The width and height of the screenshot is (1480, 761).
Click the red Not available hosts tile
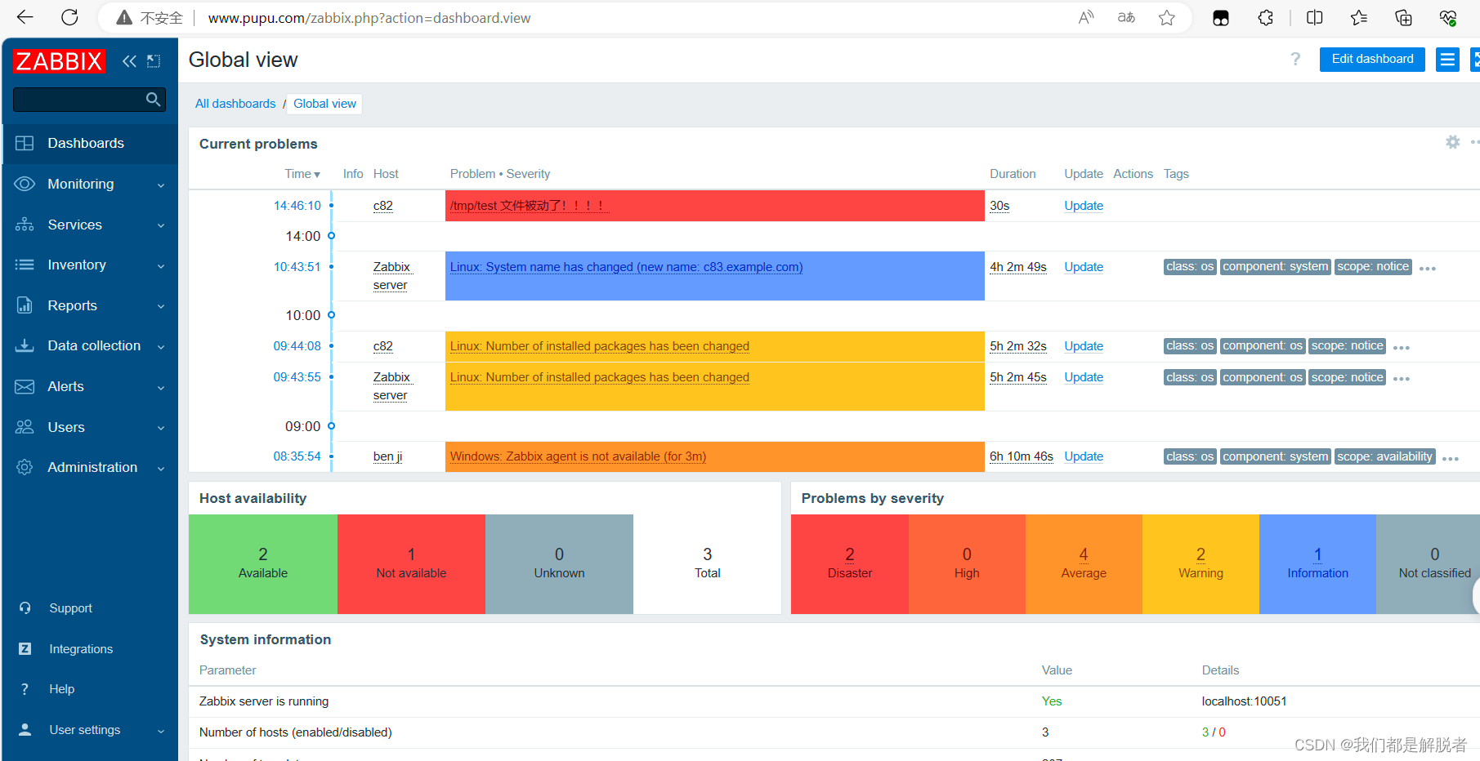click(x=411, y=563)
